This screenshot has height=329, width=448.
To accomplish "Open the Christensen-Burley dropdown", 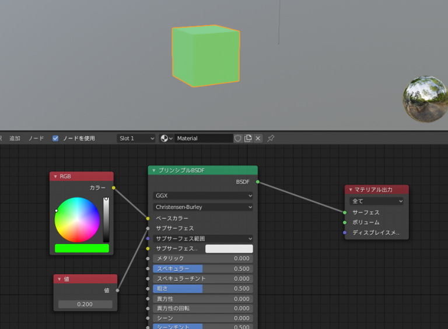I will [x=202, y=207].
